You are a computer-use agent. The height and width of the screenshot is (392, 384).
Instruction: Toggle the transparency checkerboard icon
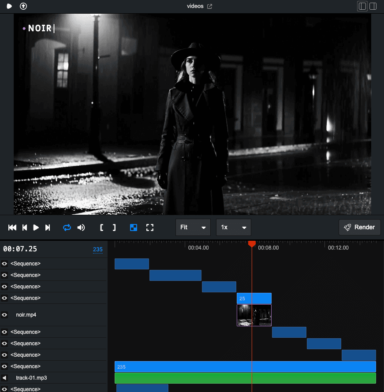click(x=134, y=227)
